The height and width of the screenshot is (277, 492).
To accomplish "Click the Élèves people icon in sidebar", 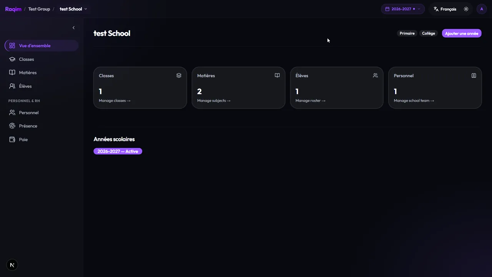I will [x=12, y=86].
